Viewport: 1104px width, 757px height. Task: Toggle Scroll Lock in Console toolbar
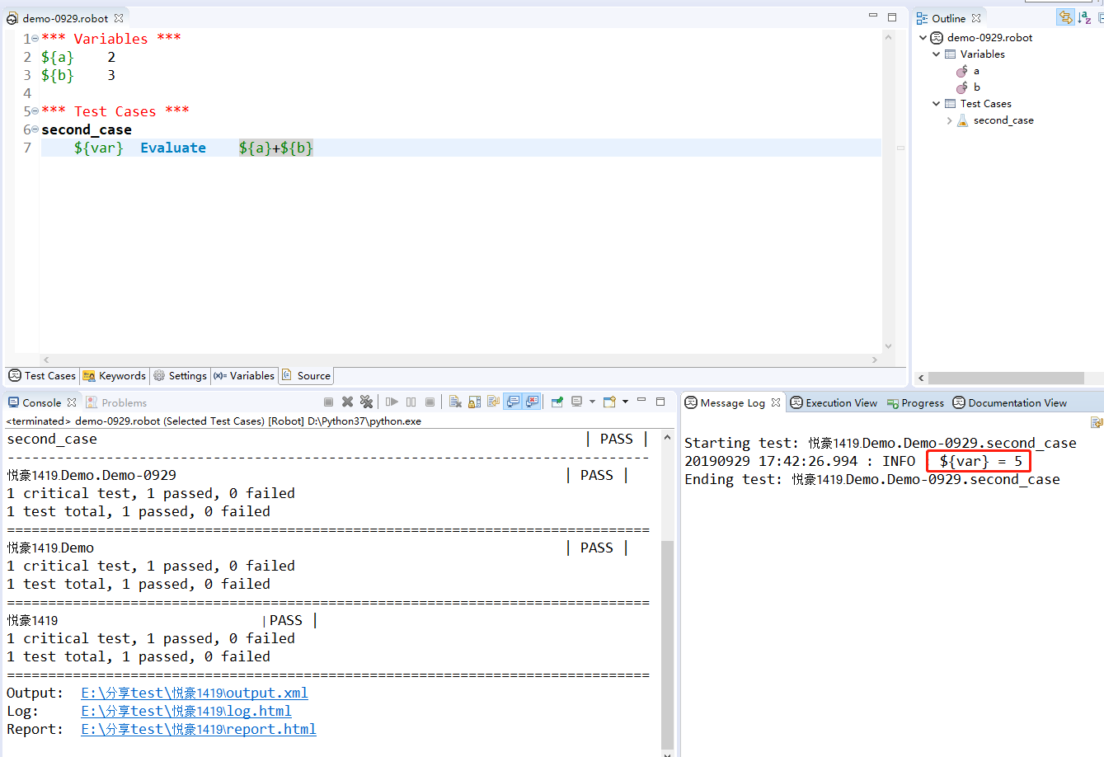474,402
